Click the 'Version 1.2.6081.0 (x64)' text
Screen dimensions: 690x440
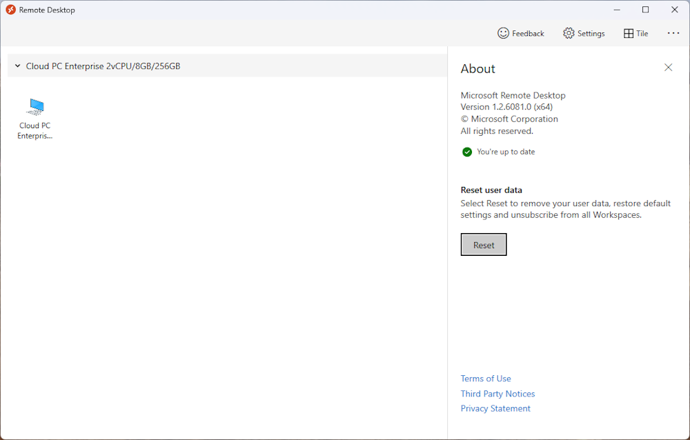click(x=506, y=107)
